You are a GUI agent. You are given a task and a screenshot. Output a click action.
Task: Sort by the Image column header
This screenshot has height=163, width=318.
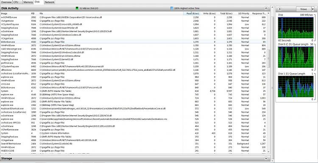click(15, 14)
